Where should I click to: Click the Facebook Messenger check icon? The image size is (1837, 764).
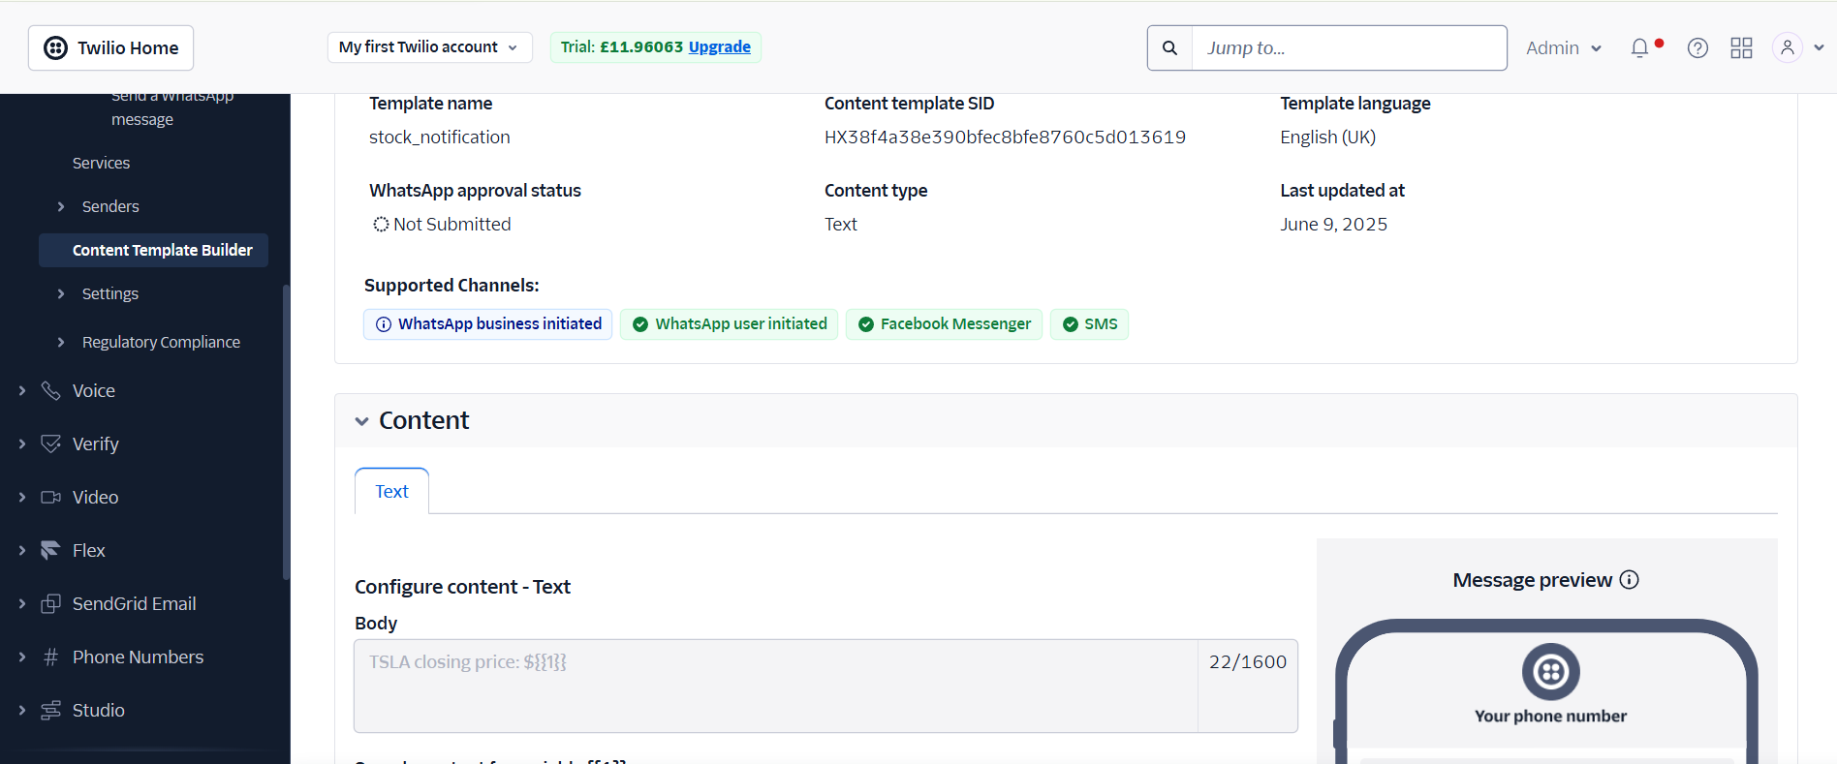point(866,324)
